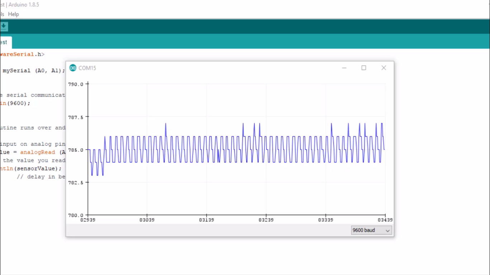Click the 'input on analog pin' comment line

pos(33,144)
